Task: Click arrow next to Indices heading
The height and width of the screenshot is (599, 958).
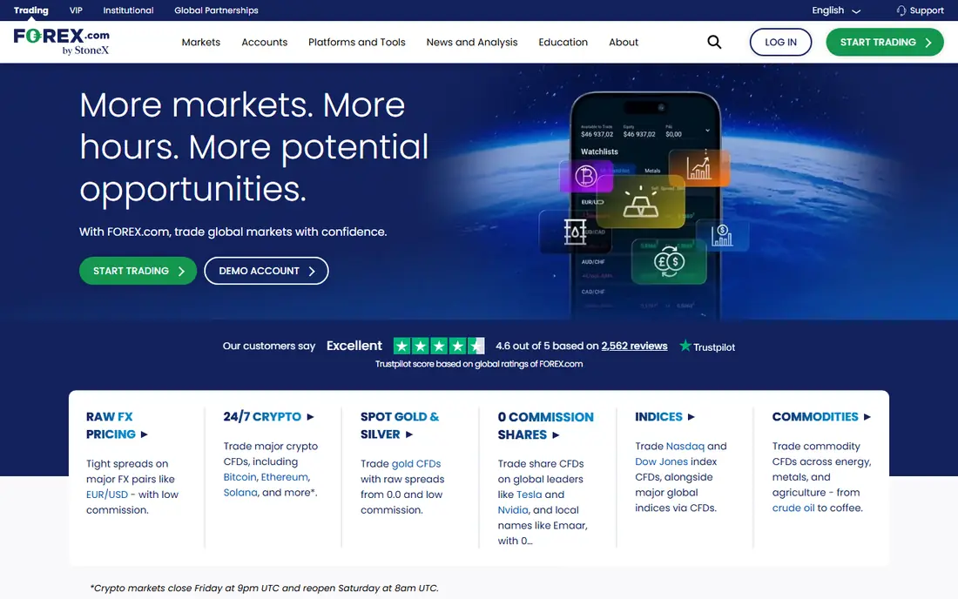Action: click(x=691, y=417)
